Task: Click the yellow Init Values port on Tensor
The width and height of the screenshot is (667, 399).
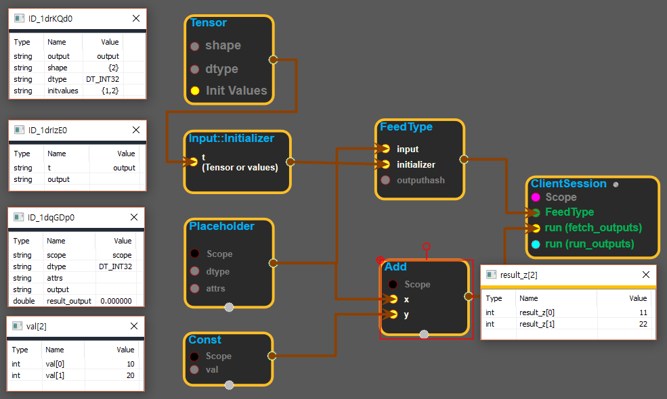Action: pyautogui.click(x=195, y=91)
